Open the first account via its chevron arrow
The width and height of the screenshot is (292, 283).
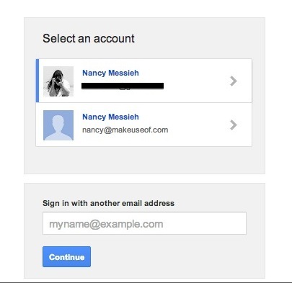[234, 81]
